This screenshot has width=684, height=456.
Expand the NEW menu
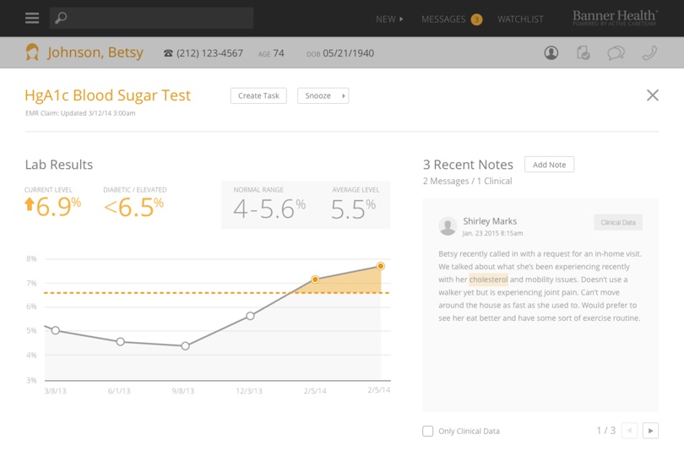coord(389,19)
